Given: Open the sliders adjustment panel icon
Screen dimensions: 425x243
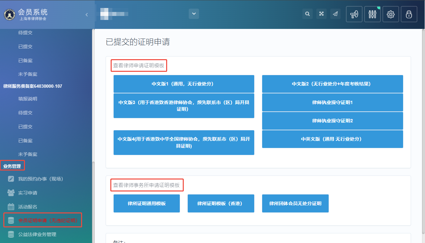Looking at the screenshot, I should [372, 14].
